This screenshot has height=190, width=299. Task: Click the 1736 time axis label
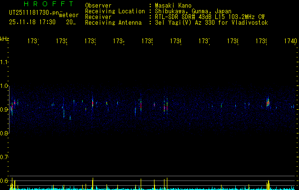click(176, 41)
